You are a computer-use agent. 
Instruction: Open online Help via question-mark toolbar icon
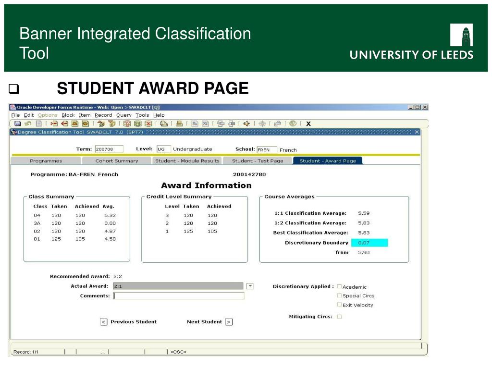coord(293,123)
